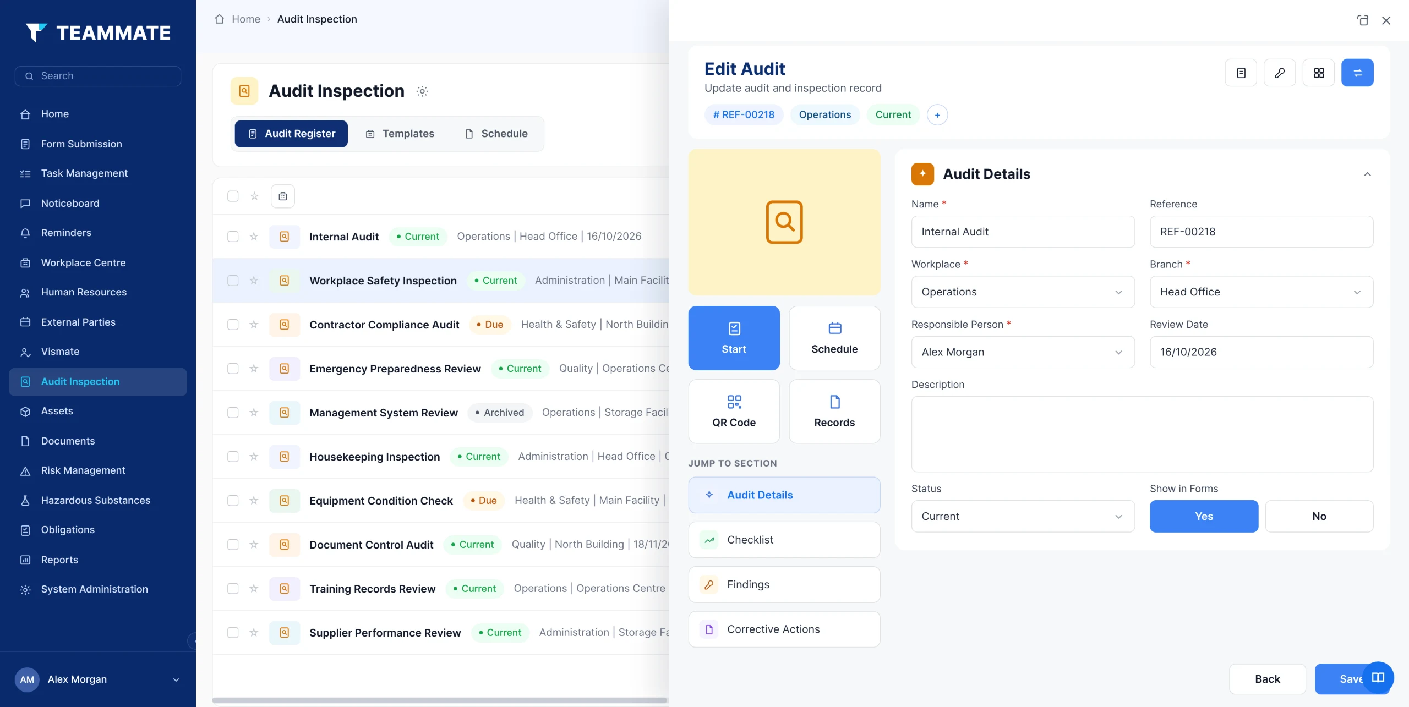Click the Emergency Preparedness Review row icon

tap(285, 369)
